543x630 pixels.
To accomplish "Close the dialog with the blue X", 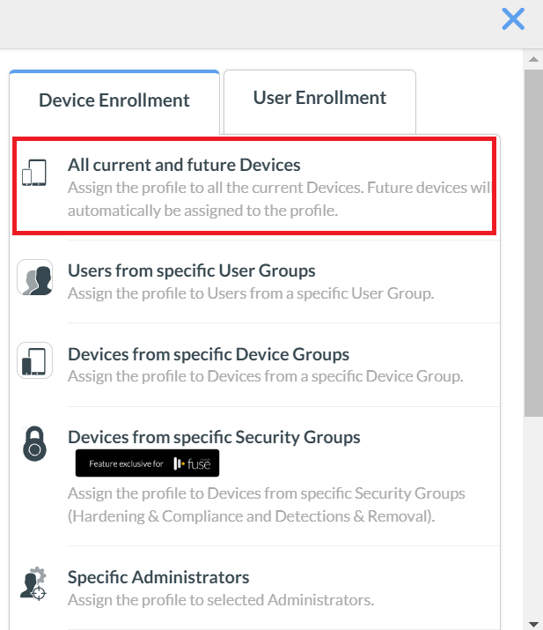I will 513,19.
